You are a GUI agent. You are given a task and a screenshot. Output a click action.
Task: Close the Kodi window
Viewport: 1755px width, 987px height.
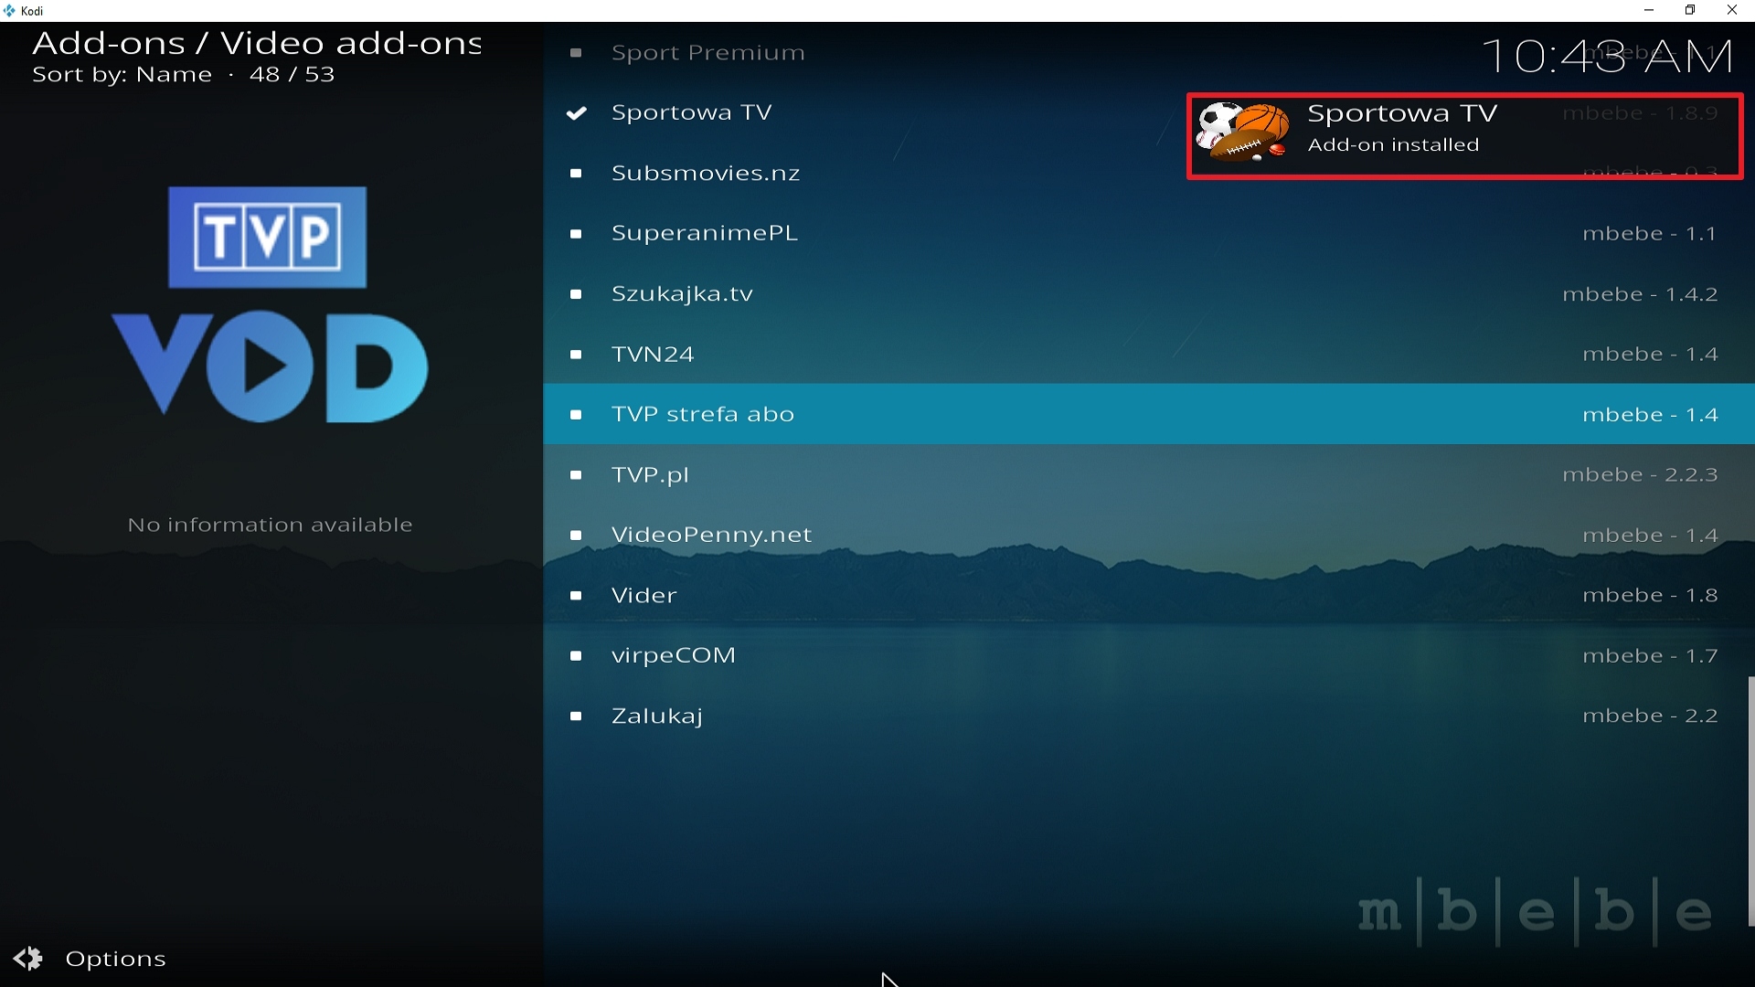[1732, 11]
